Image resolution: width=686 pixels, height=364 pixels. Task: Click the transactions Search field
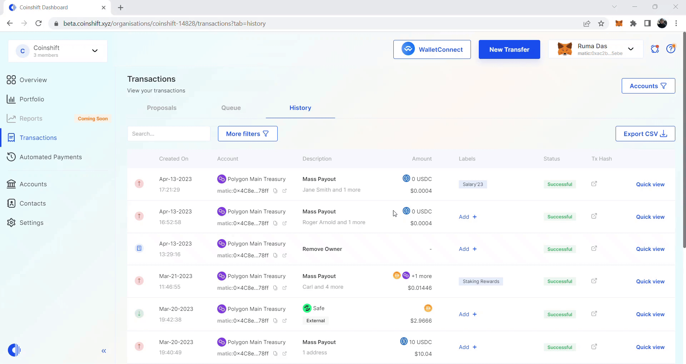pyautogui.click(x=169, y=134)
